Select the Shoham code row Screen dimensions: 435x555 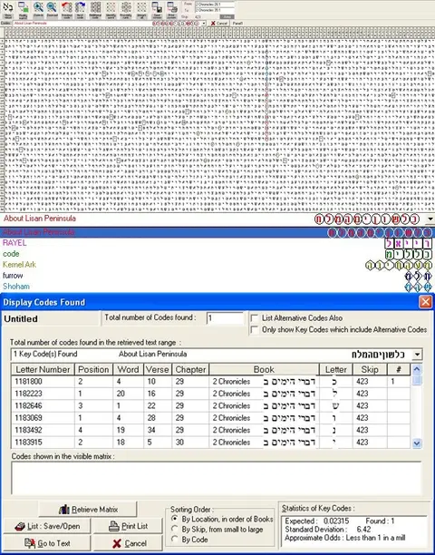click(x=217, y=287)
